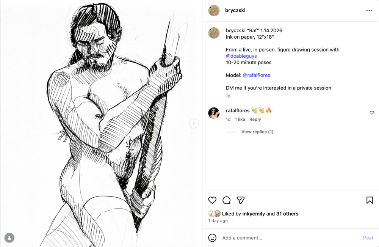Save the post with the bookmark icon
Image resolution: width=379 pixels, height=247 pixels.
pyautogui.click(x=370, y=200)
